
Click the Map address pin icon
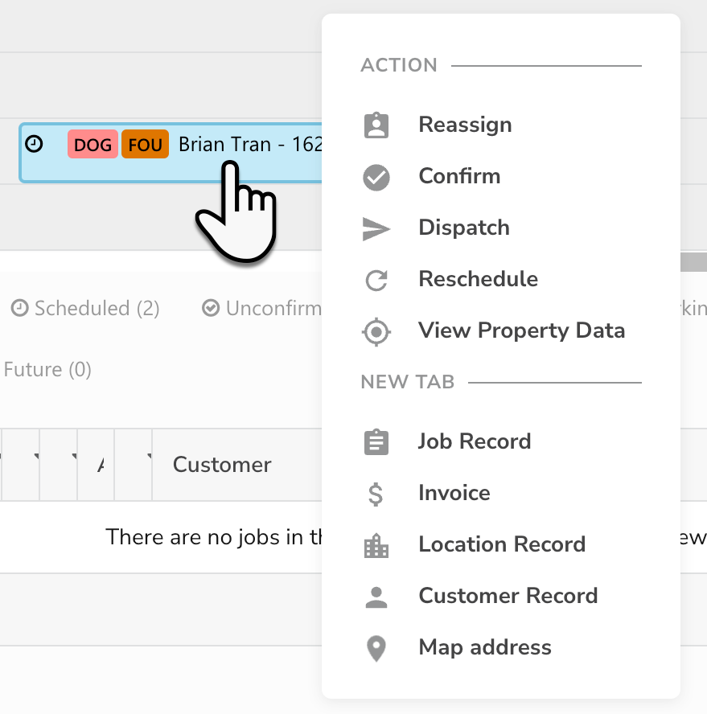coord(376,647)
